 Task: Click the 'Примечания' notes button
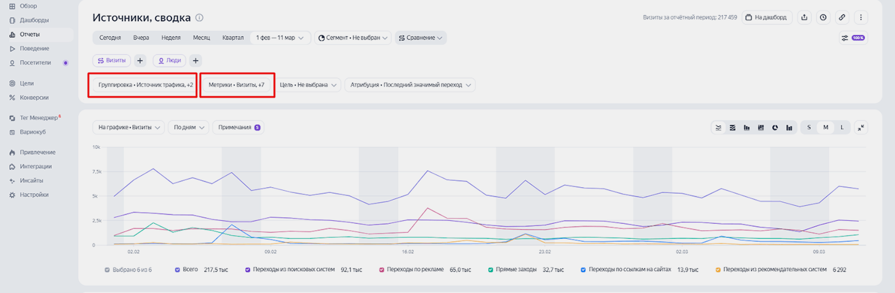239,127
